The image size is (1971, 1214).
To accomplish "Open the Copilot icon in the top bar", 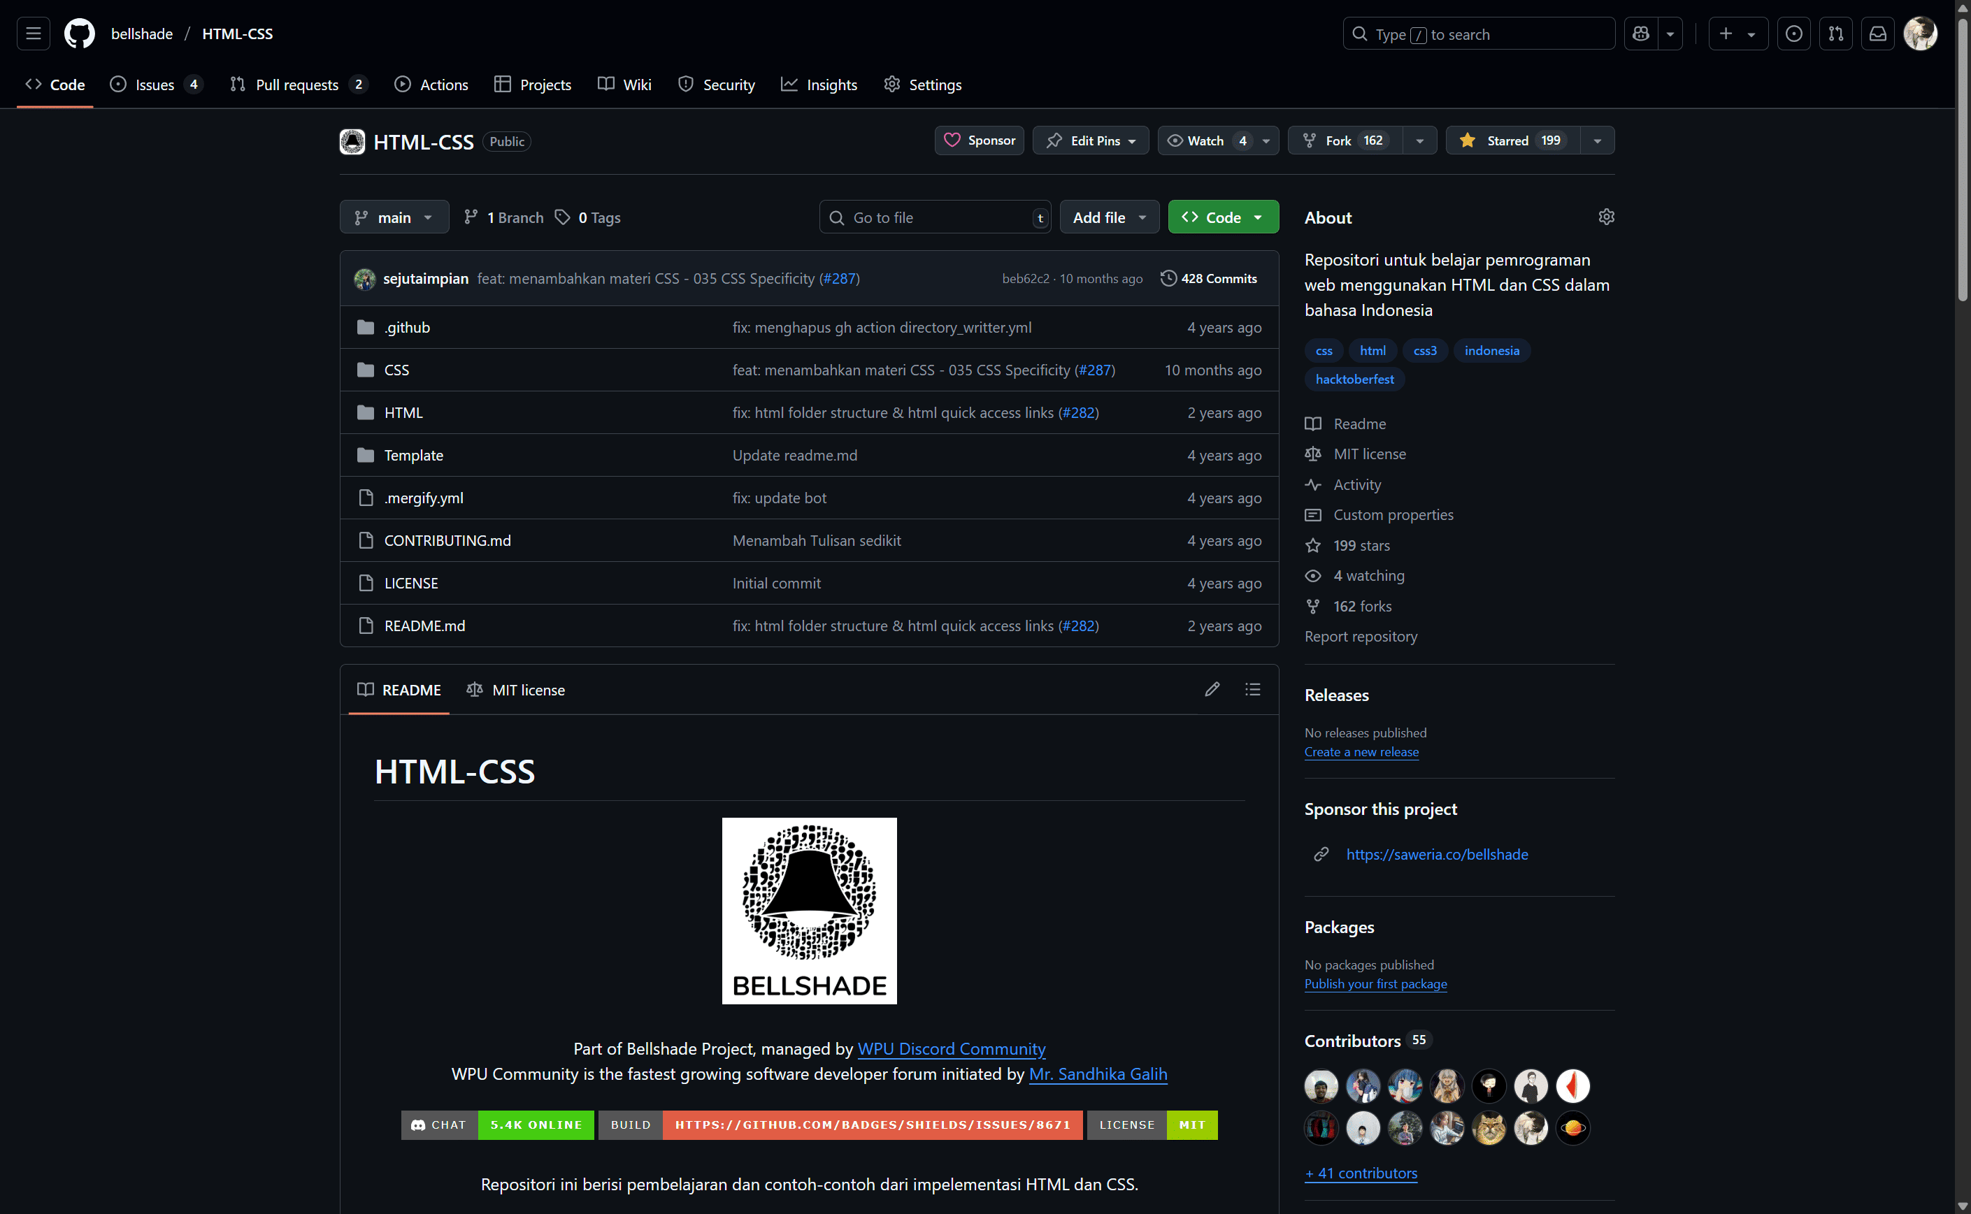I will coord(1641,33).
